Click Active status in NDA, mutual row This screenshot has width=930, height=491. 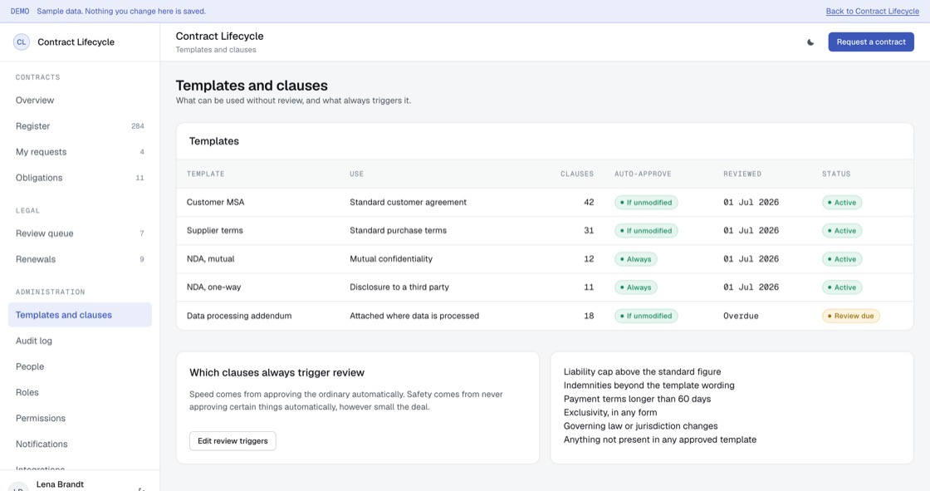click(x=842, y=259)
